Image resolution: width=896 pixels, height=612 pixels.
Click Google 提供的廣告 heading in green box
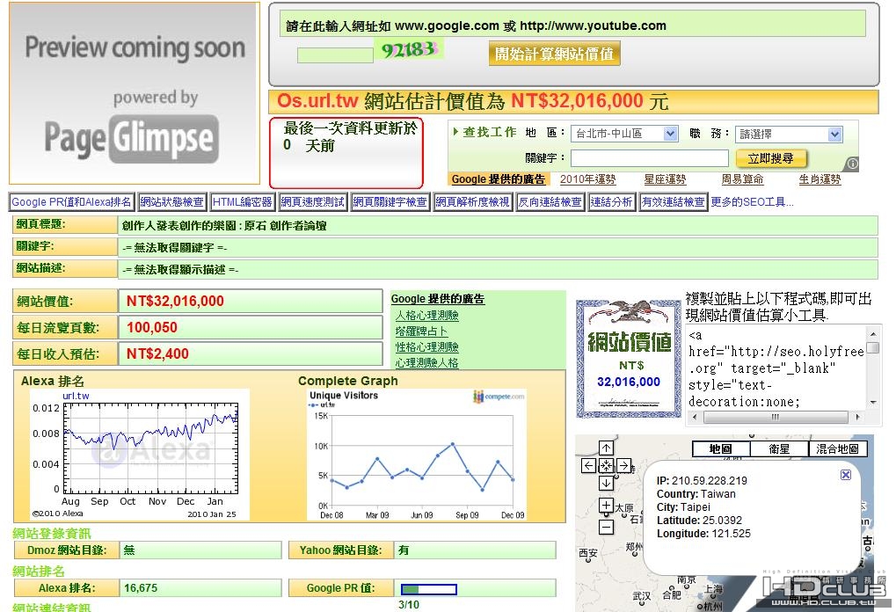(438, 299)
